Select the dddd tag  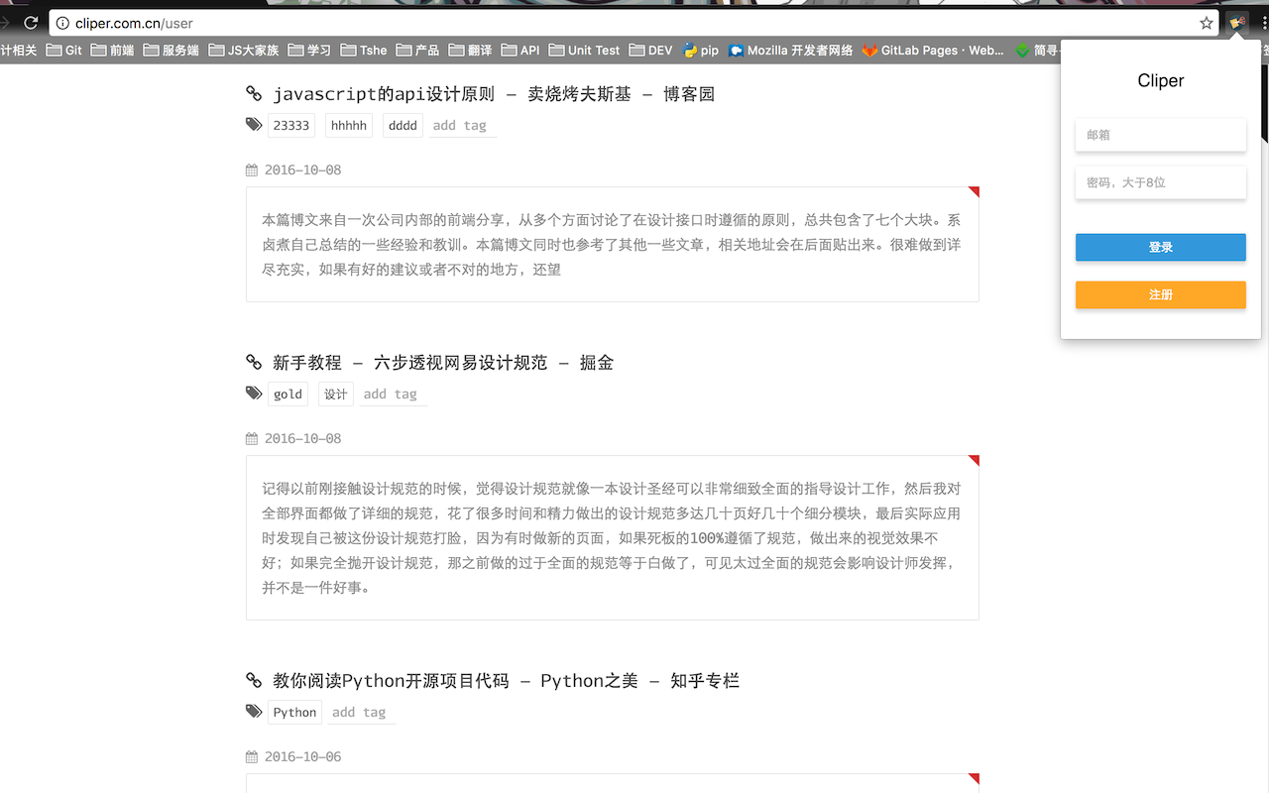click(403, 125)
